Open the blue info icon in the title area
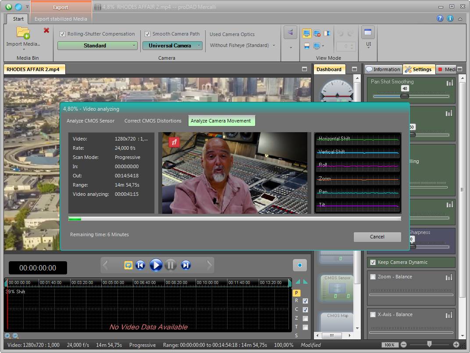The image size is (470, 353). [450, 18]
